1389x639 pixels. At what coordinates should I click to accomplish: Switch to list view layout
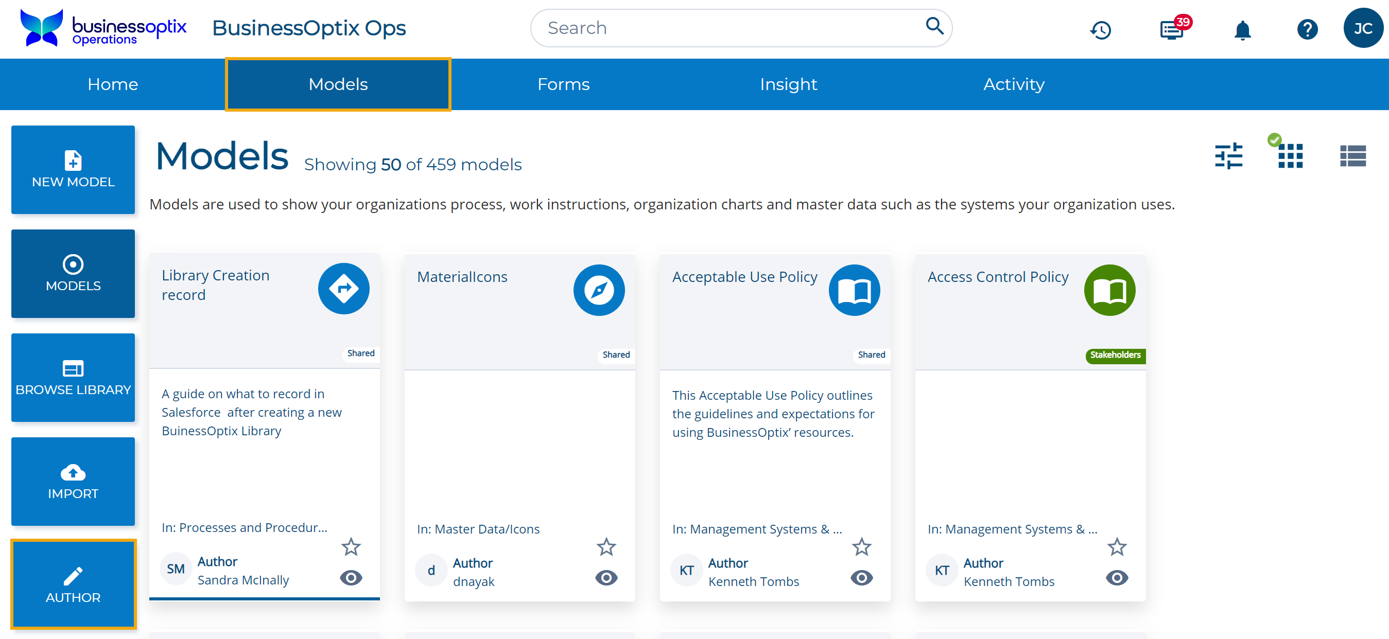click(x=1352, y=156)
